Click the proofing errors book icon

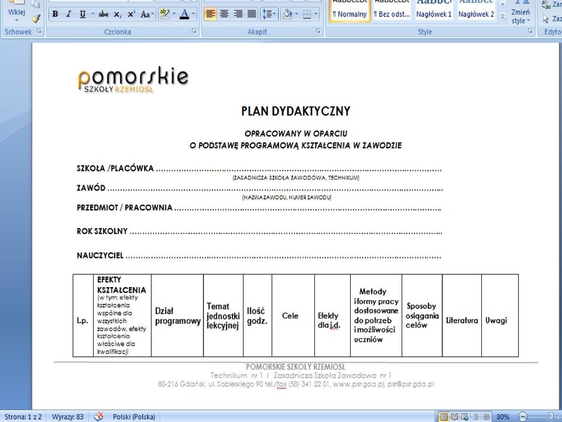[x=98, y=417]
